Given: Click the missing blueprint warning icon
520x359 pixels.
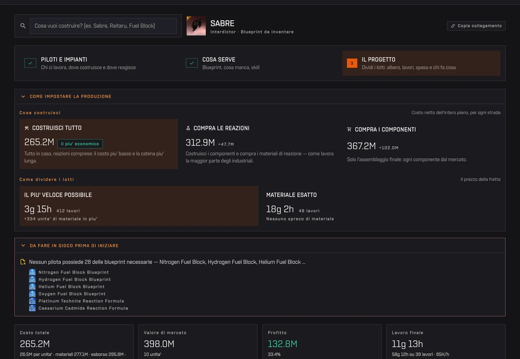Looking at the screenshot, I should (x=23, y=262).
